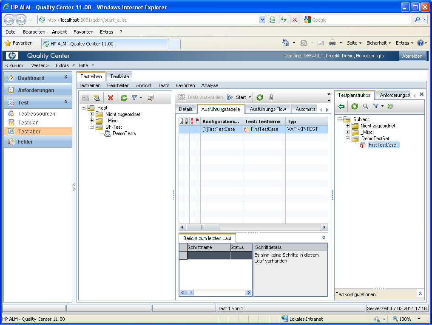Click the magnifier search icon in test plan panel
Screen dimensions: 432x325
[x=366, y=106]
